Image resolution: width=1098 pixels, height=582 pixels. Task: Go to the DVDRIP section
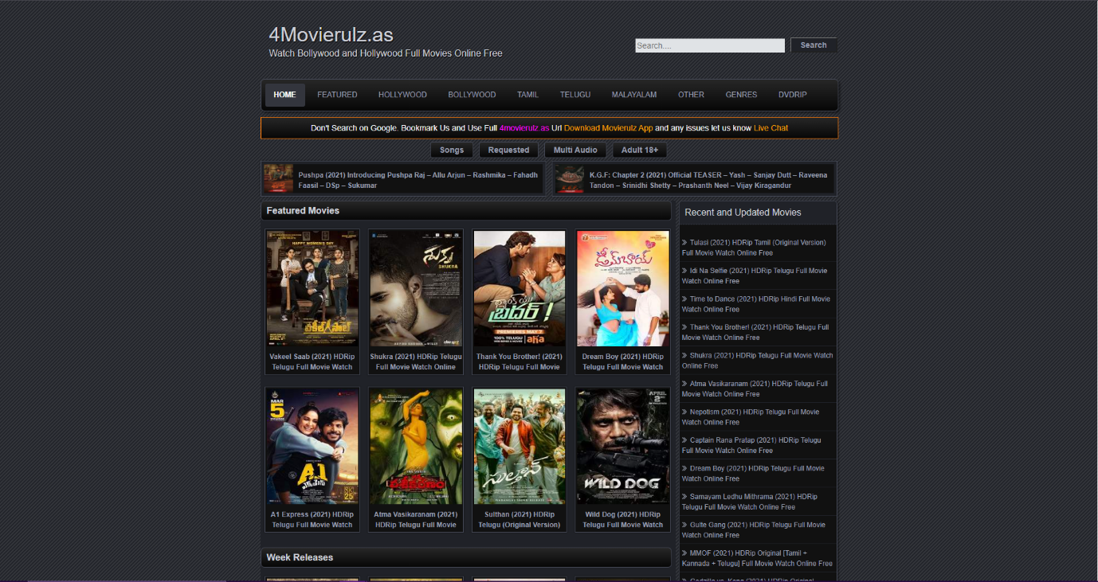[x=793, y=95]
